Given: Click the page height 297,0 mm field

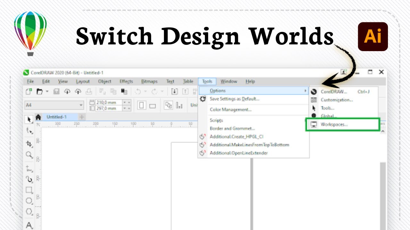Looking at the screenshot, I should [x=109, y=108].
